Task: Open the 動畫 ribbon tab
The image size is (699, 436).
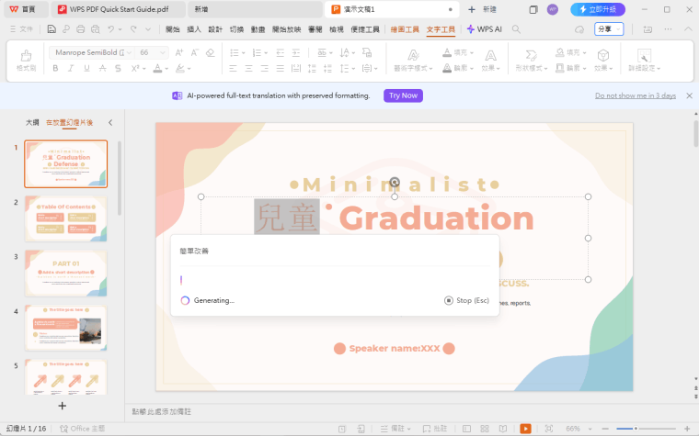Action: tap(258, 29)
